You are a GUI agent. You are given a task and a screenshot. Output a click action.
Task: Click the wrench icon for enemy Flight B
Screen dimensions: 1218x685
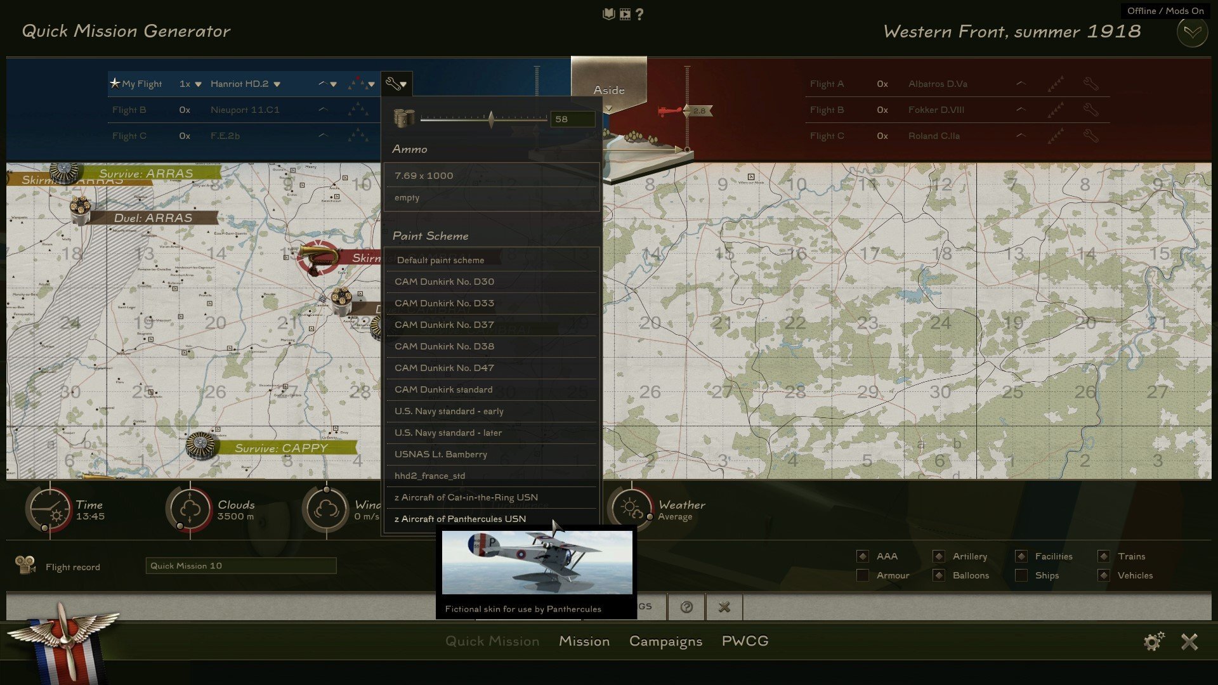[x=1090, y=110]
